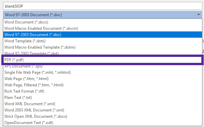This screenshot has width=204, height=127.
Task: Choose XPS Document (*.xps) format
Action: [x=102, y=67]
